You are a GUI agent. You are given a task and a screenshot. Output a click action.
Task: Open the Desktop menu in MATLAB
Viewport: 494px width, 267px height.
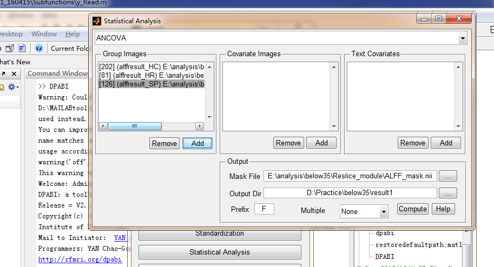pos(11,34)
